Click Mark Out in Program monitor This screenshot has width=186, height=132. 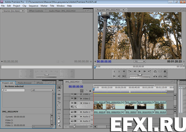119,71
